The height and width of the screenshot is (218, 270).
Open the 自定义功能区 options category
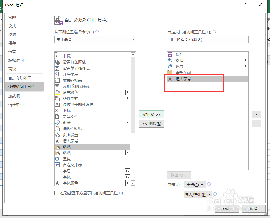(x=24, y=78)
